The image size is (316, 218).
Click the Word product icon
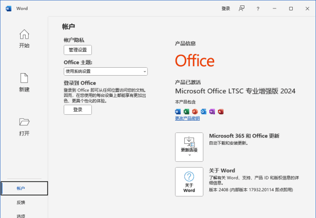[178, 111]
